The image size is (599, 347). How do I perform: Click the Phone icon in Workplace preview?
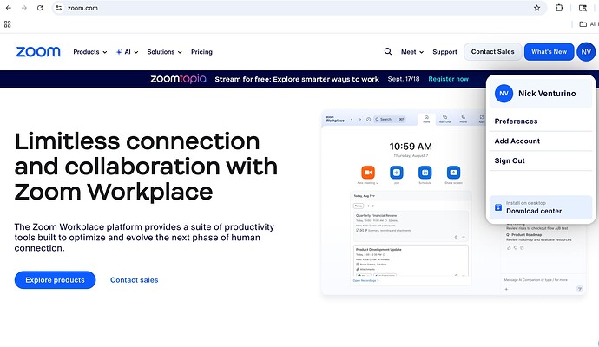point(463,119)
